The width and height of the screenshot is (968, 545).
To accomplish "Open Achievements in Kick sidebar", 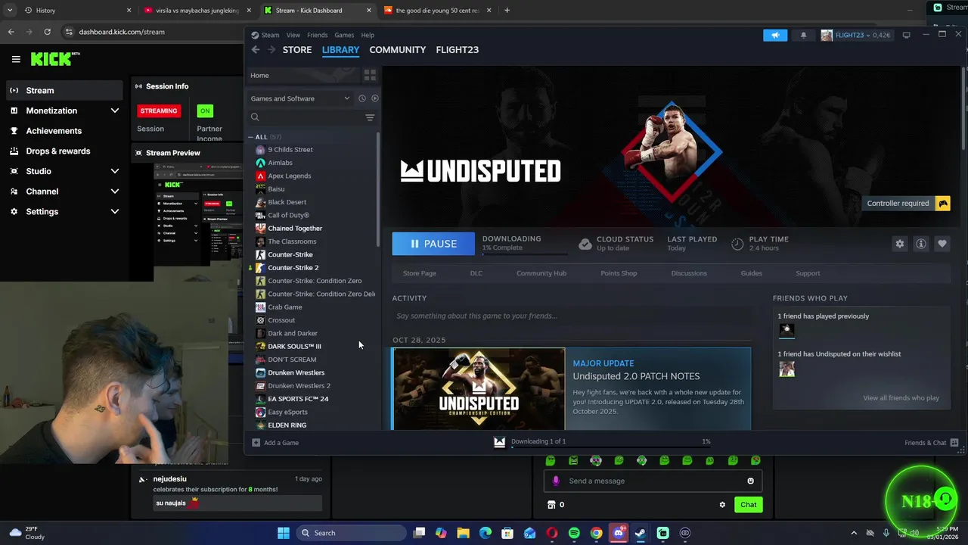I will [x=54, y=131].
